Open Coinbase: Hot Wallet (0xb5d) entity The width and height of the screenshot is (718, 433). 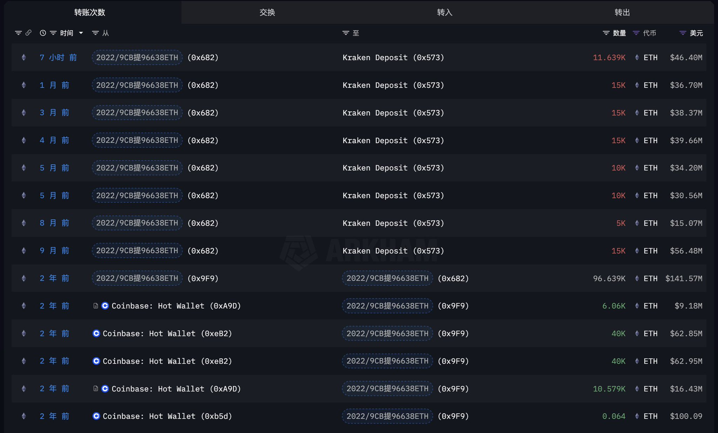click(167, 416)
